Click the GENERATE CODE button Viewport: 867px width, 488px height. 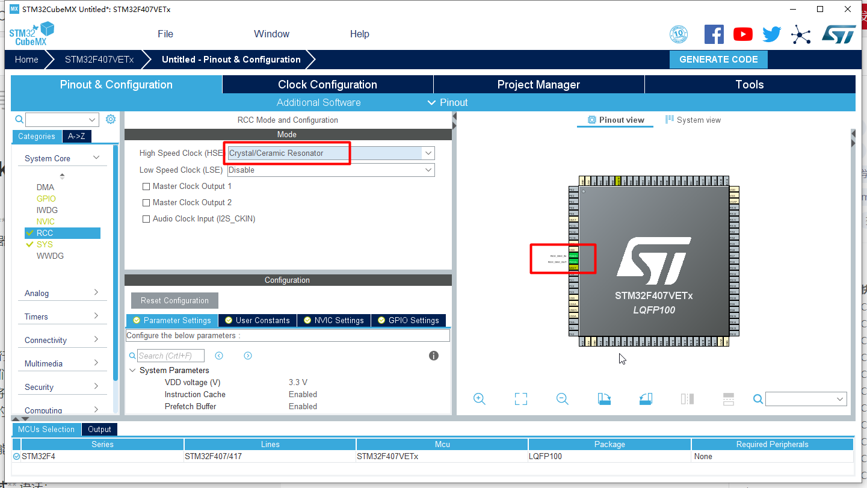718,60
